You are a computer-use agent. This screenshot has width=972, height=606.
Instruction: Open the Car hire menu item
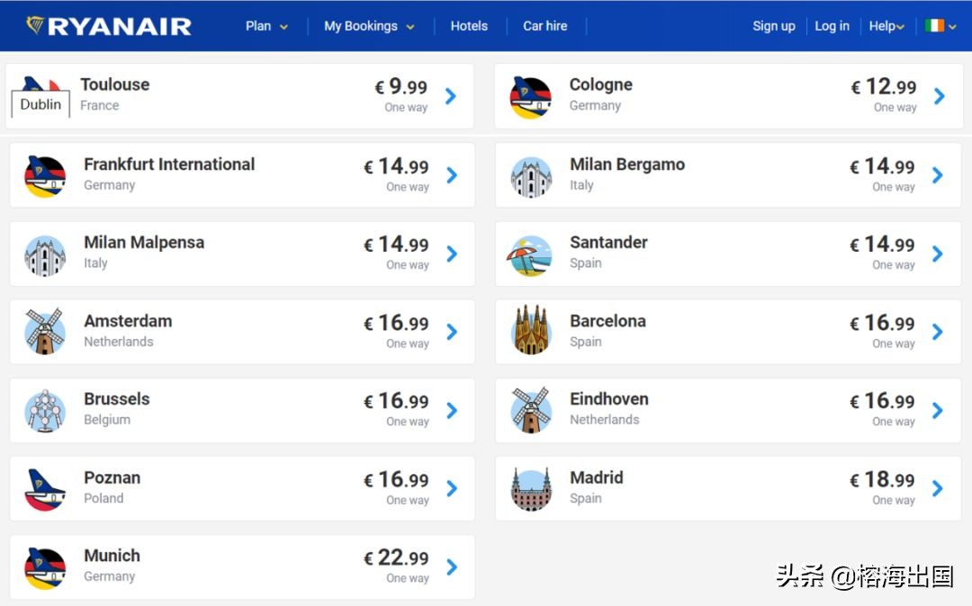(545, 26)
